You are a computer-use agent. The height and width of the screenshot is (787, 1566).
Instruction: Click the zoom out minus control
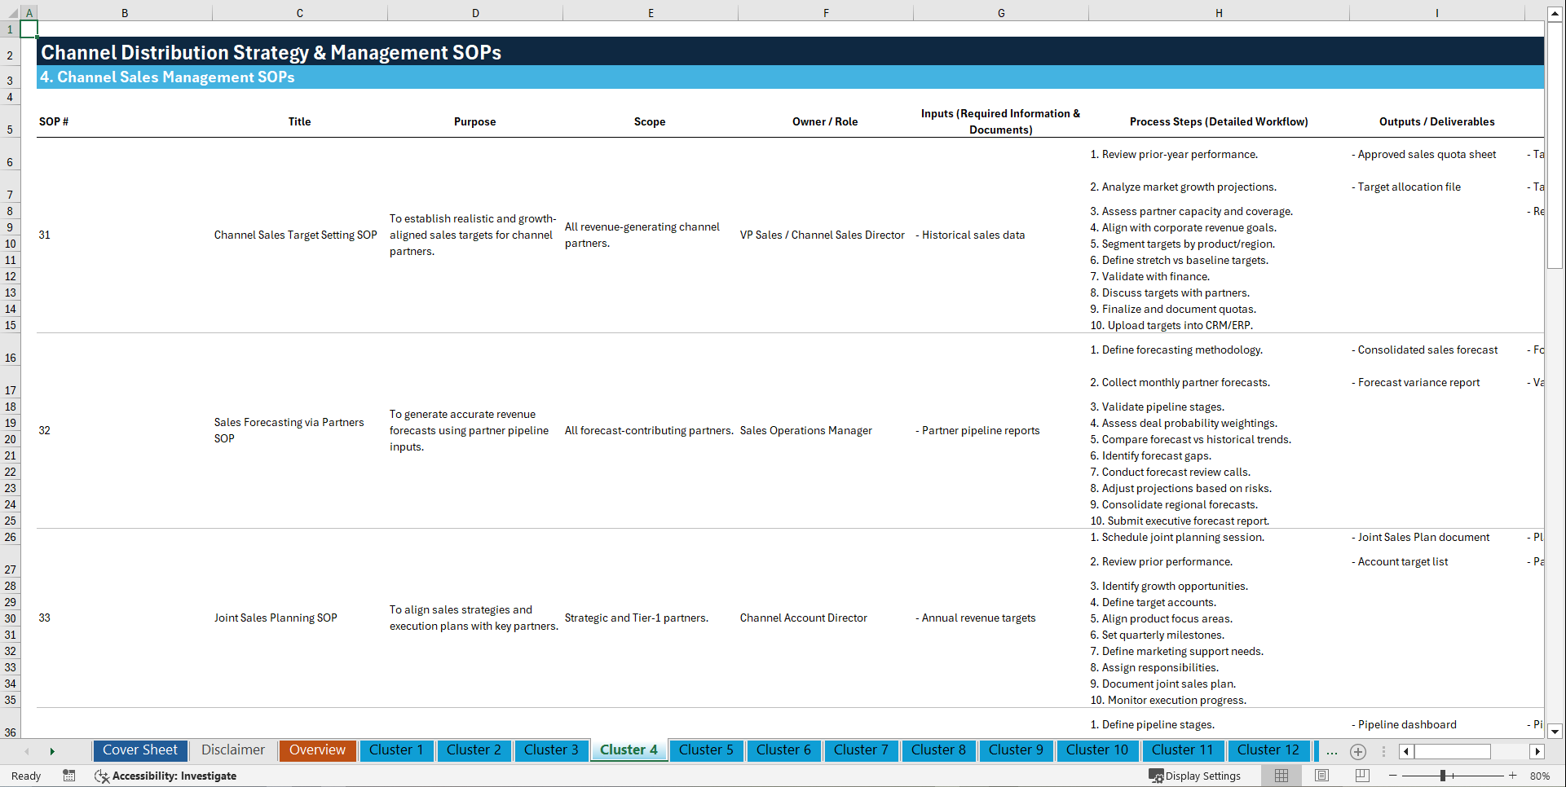click(x=1393, y=776)
